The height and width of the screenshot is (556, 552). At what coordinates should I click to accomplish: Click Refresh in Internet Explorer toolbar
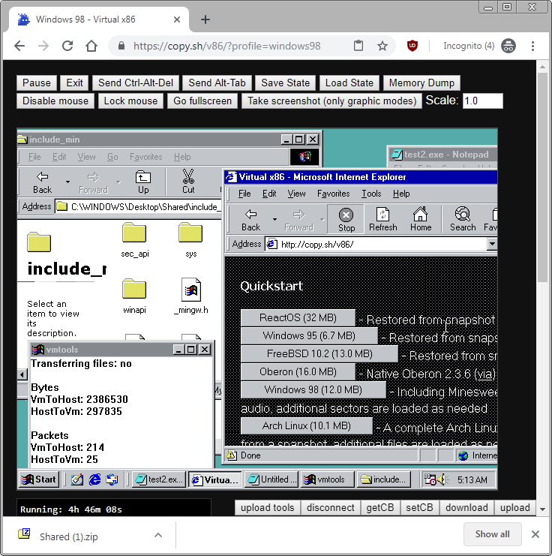tap(383, 220)
